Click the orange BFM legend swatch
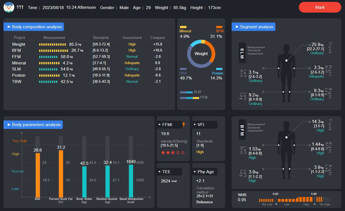This screenshot has height=211, width=345. [219, 27]
